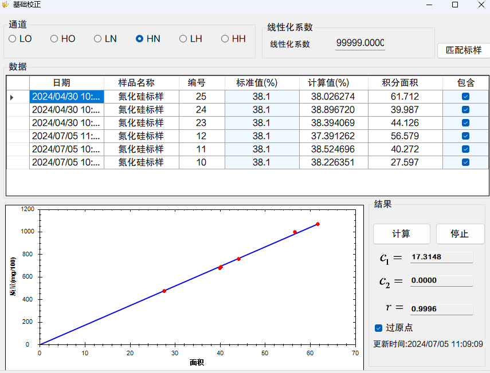This screenshot has width=490, height=373.
Task: Click the calculated value 37.391262
Action: tap(334, 136)
